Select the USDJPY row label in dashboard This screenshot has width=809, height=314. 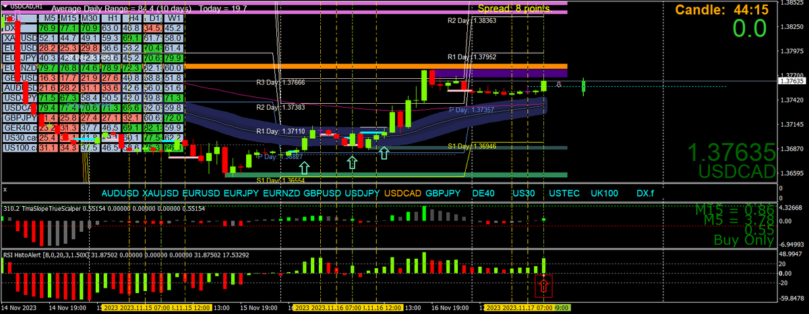pyautogui.click(x=19, y=97)
